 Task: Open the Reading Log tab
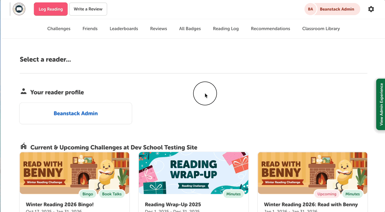(x=226, y=29)
